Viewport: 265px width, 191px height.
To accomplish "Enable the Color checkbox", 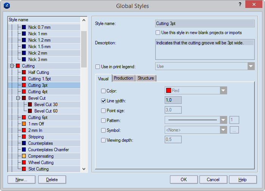I will click(103, 91).
